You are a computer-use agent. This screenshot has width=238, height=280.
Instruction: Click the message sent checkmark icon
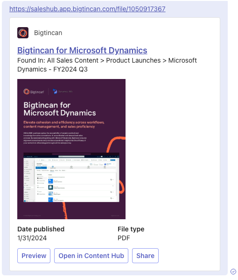[x=233, y=272]
